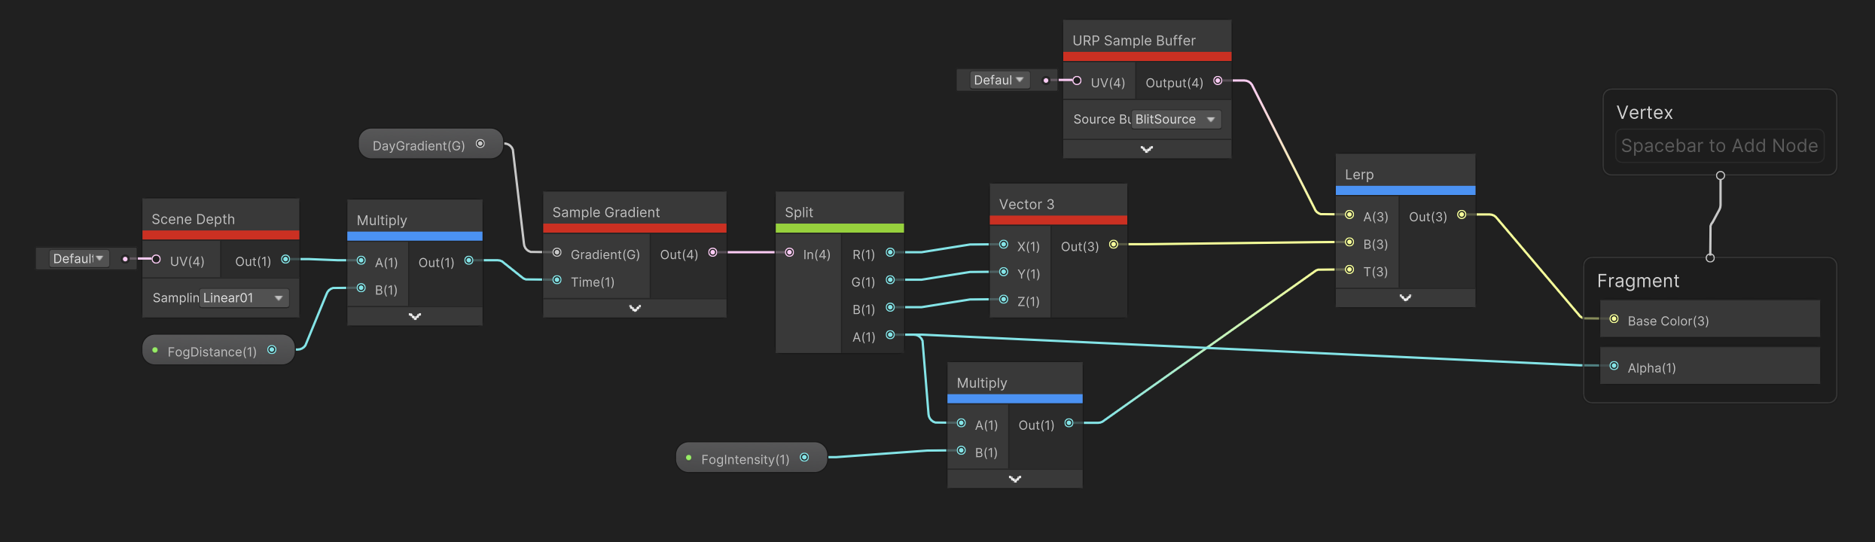Click the Lerp Out(3) output port
Viewport: 1875px width, 542px height.
click(x=1462, y=215)
